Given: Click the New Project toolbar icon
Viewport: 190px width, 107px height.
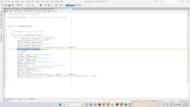Looking at the screenshot, I should point(6,5).
